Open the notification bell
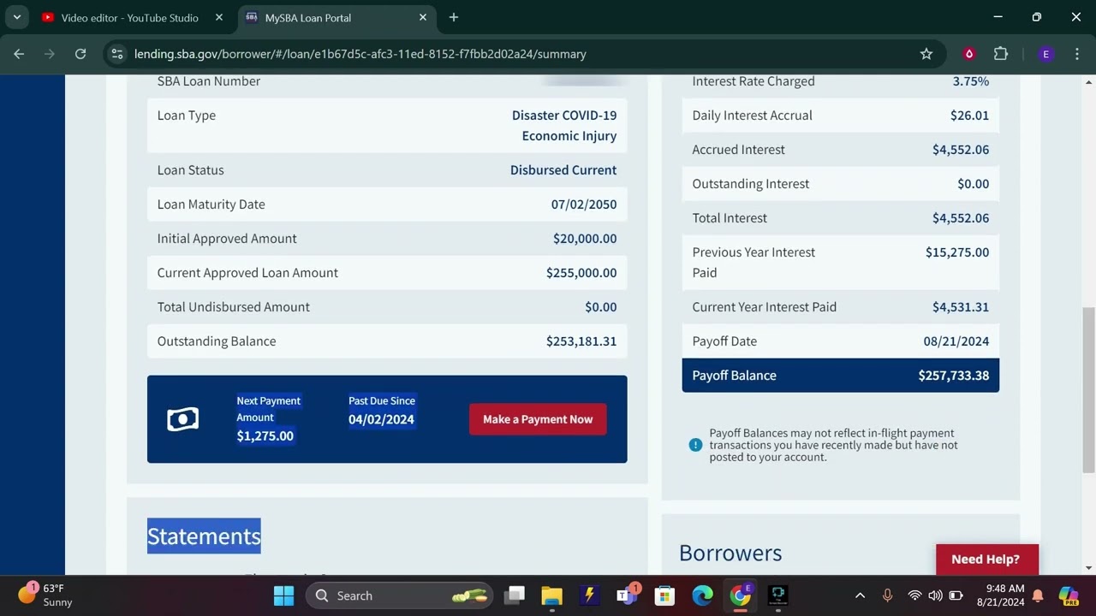1096x616 pixels. pyautogui.click(x=1038, y=595)
